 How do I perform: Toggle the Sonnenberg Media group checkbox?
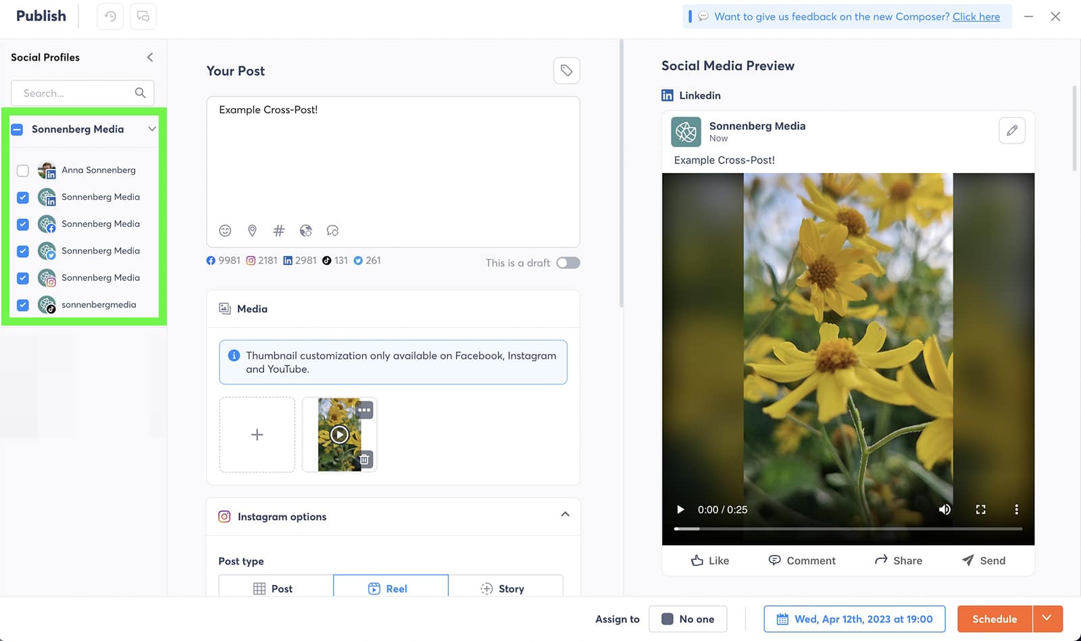pyautogui.click(x=18, y=130)
